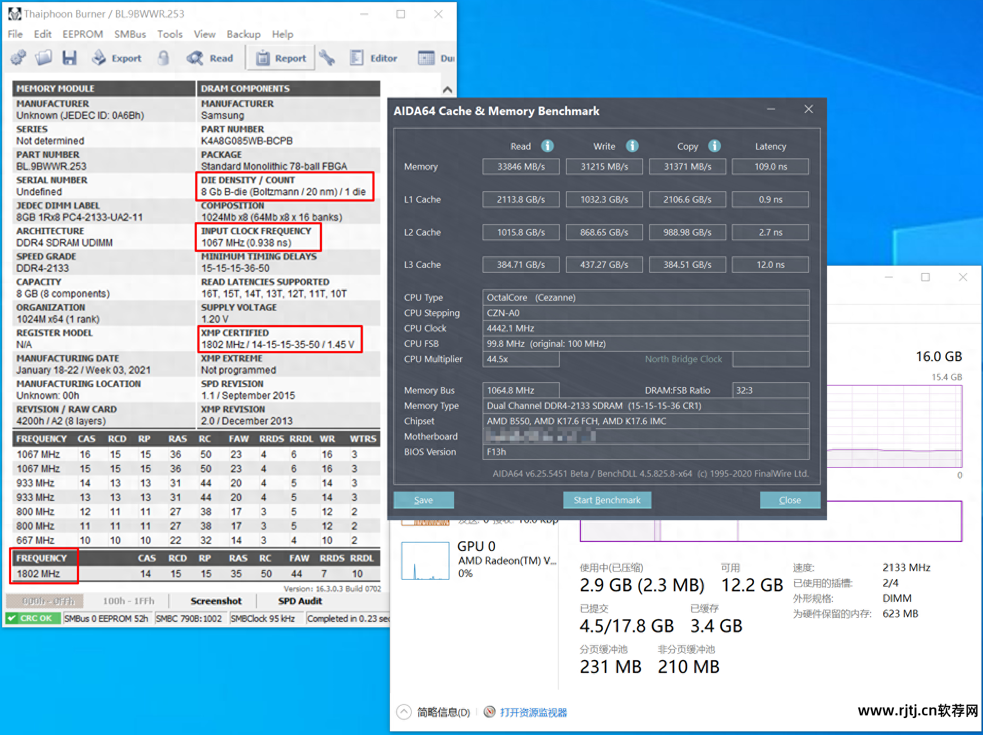
Task: Click the padlock icon in Thaiphoon toolbar
Action: (x=163, y=58)
